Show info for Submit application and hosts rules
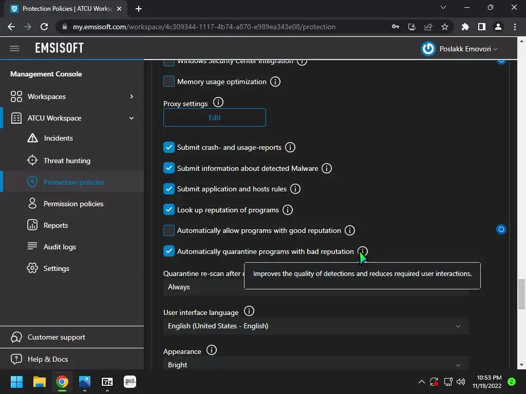 click(x=295, y=189)
